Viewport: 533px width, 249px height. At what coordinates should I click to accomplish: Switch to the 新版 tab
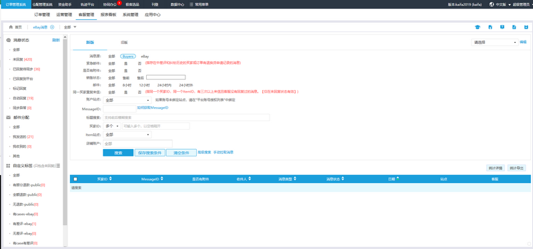pyautogui.click(x=90, y=43)
